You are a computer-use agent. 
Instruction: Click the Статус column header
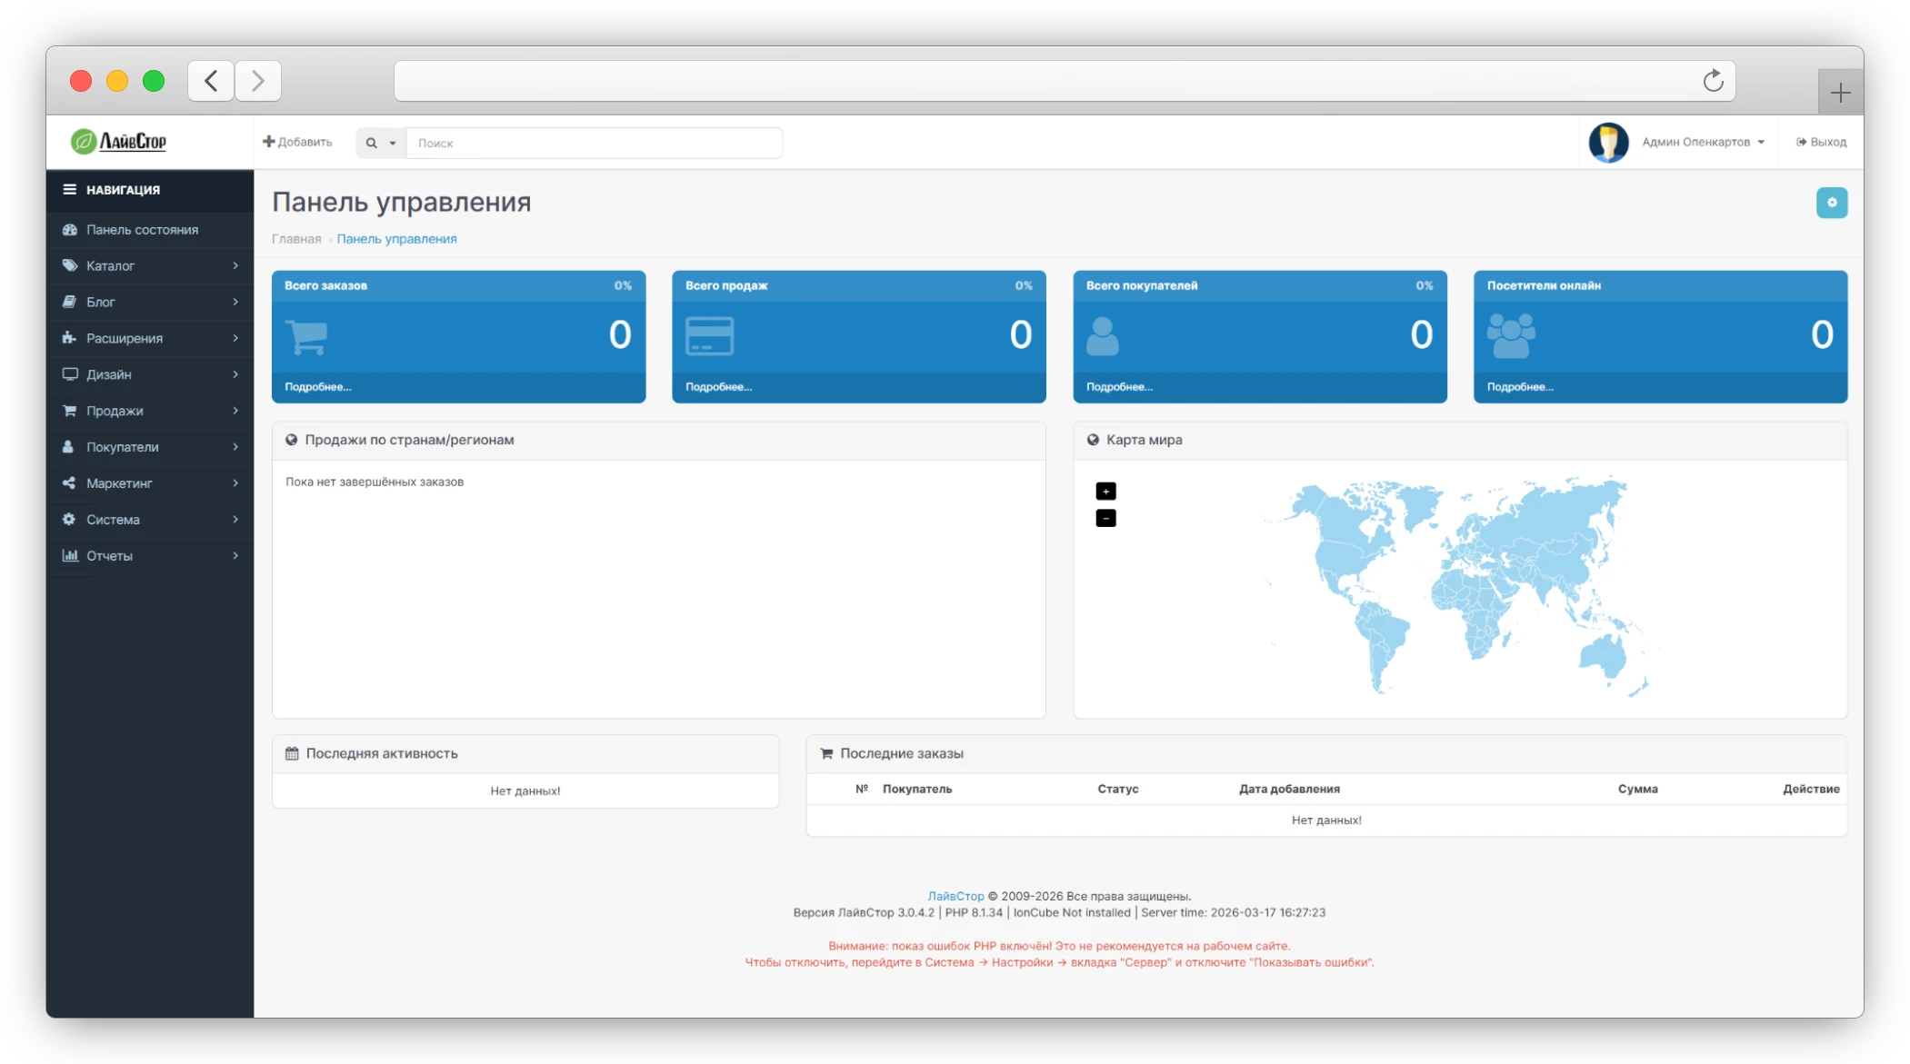pyautogui.click(x=1118, y=789)
